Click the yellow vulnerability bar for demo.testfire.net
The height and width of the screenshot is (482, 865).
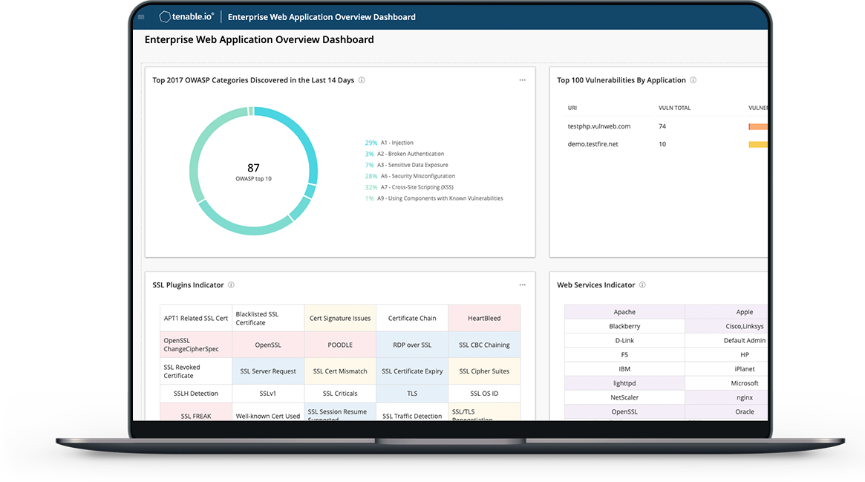[x=758, y=144]
